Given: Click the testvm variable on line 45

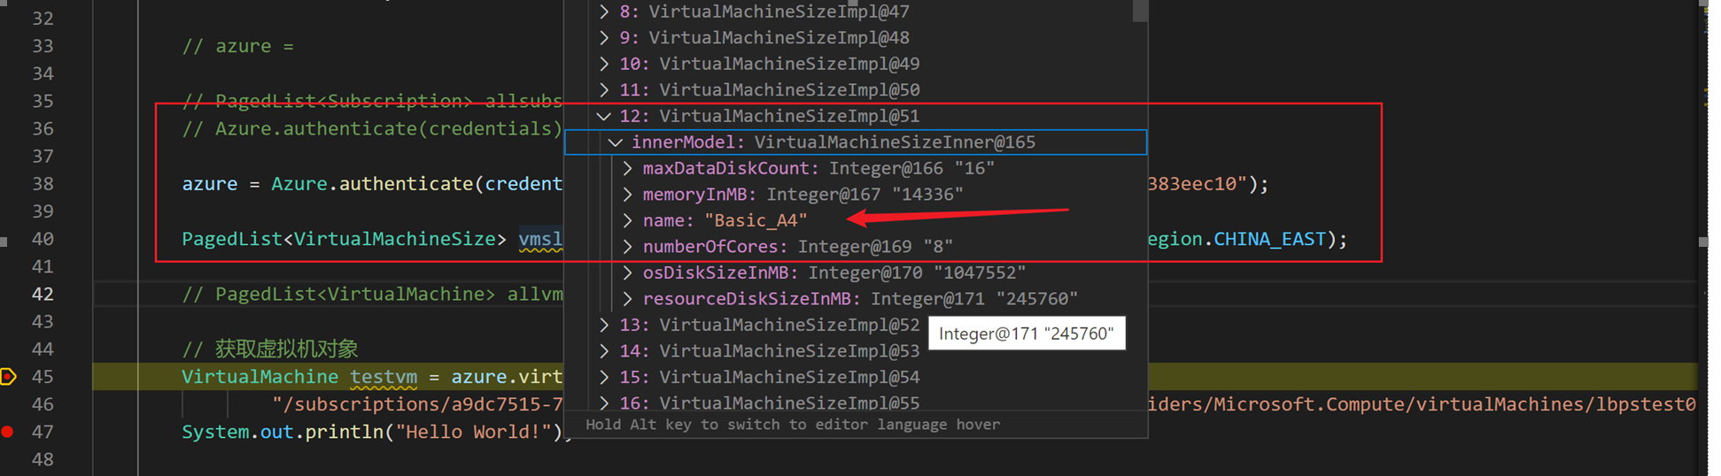Looking at the screenshot, I should click(x=383, y=377).
